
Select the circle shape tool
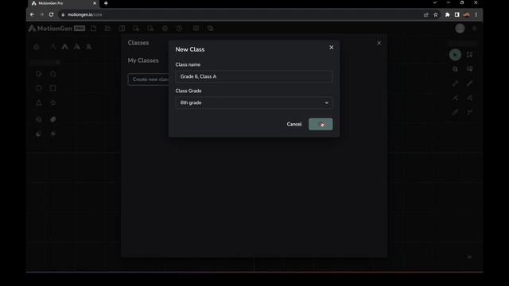(x=39, y=88)
